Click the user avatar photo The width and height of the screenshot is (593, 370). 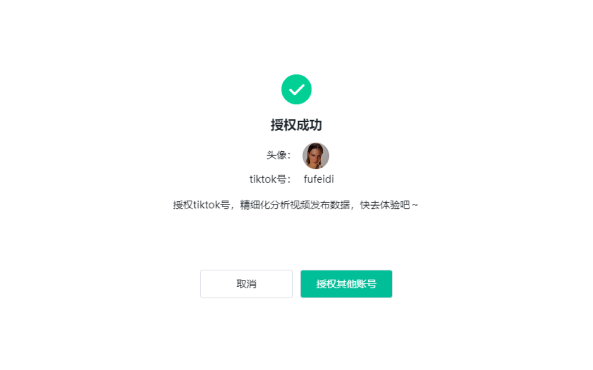pos(316,156)
